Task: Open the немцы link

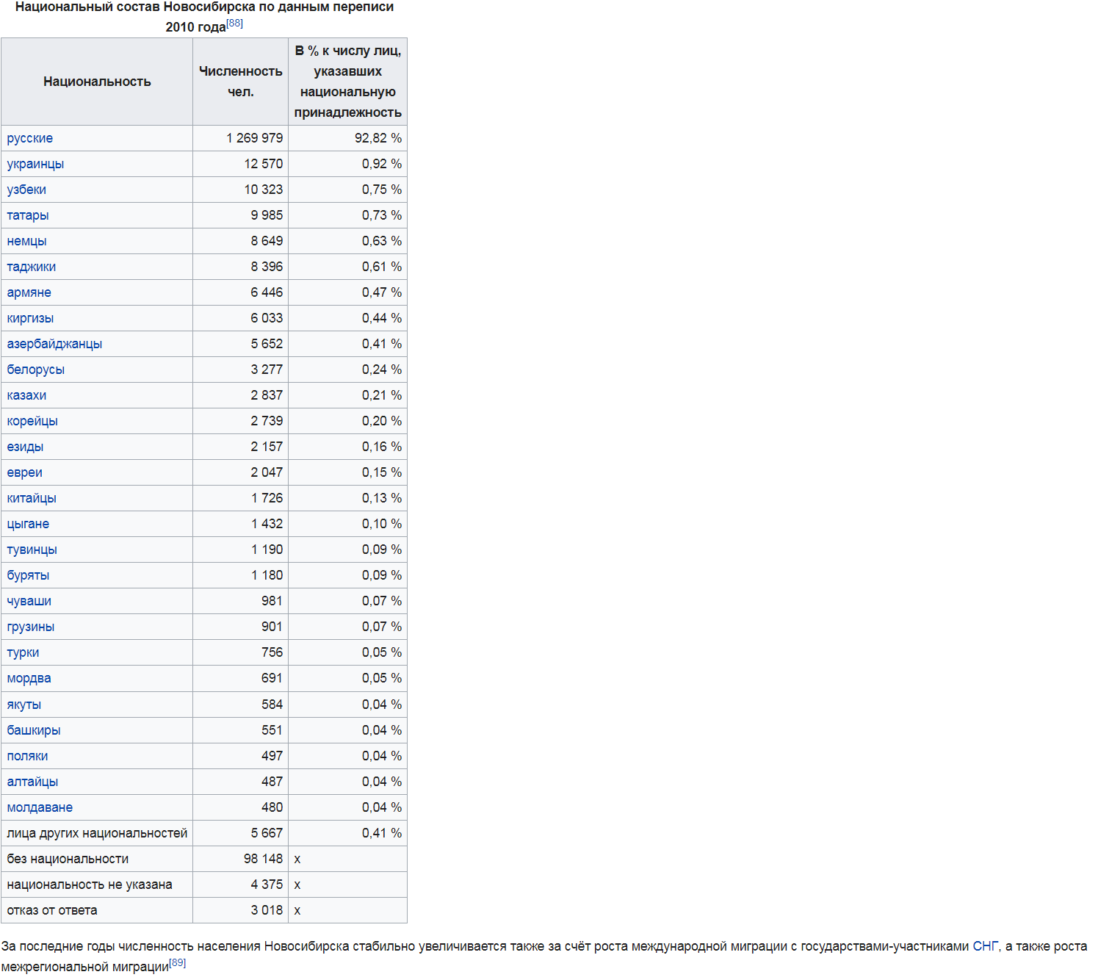Action: tap(26, 241)
